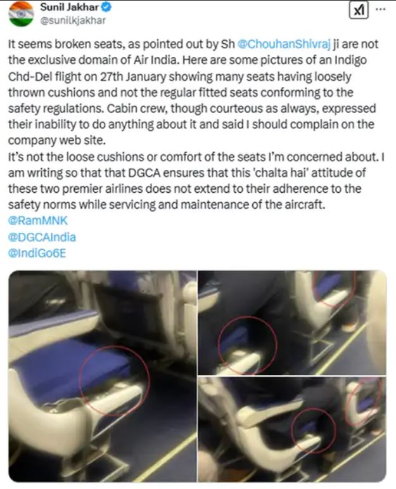Open the bottom-right seat photo
This screenshot has width=396, height=489.
click(x=292, y=429)
